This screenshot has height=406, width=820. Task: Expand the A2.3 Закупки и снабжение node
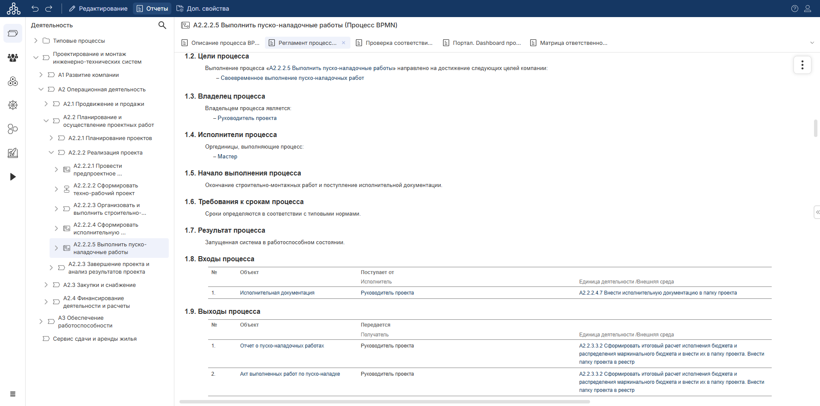pyautogui.click(x=46, y=285)
